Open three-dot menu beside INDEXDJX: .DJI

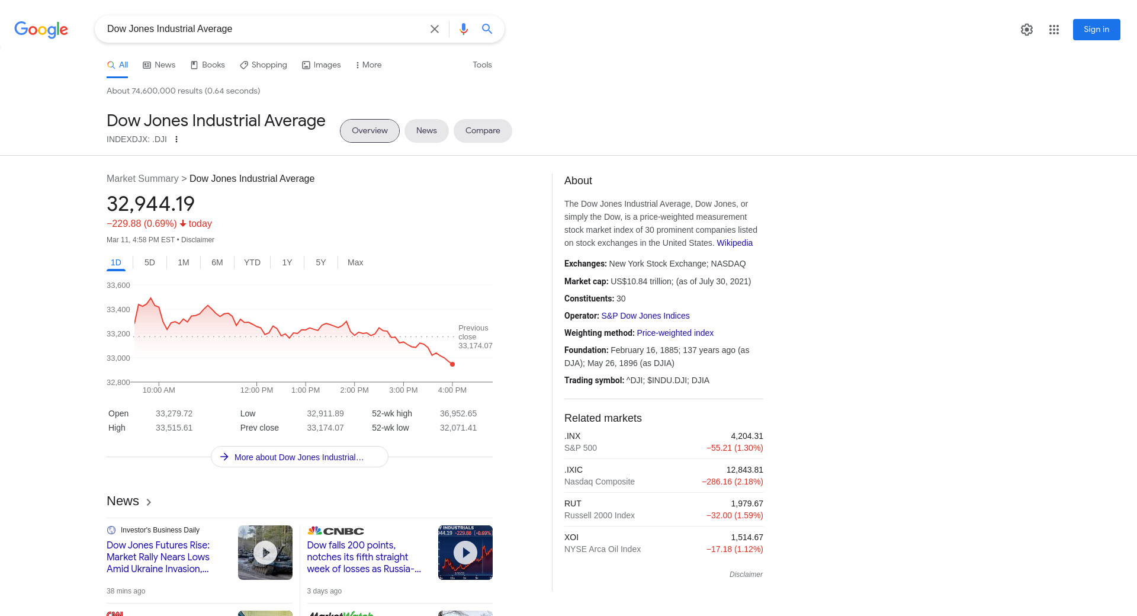[x=176, y=139]
